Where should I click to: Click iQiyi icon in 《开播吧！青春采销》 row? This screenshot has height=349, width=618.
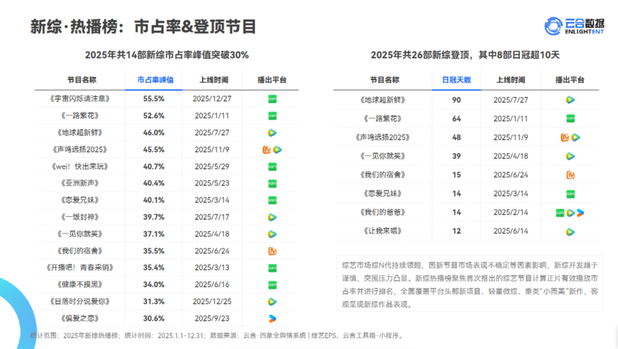[x=272, y=268]
